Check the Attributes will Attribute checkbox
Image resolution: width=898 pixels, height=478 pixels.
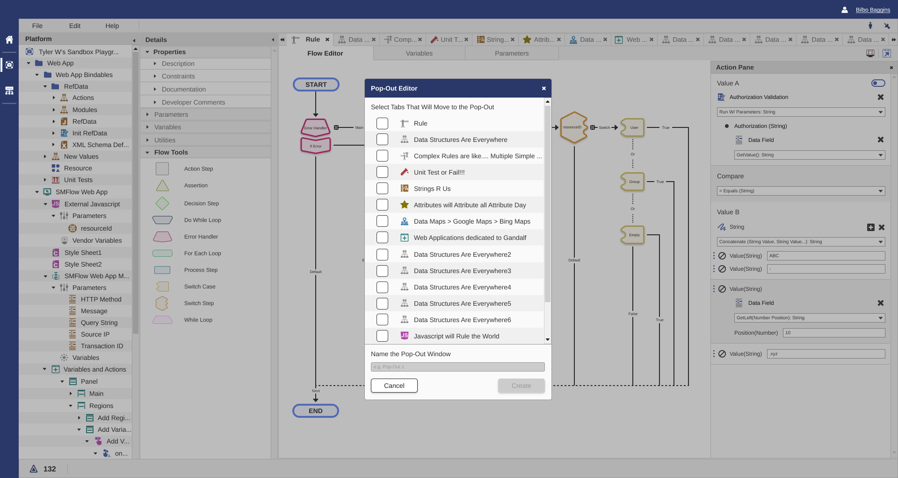pos(382,205)
